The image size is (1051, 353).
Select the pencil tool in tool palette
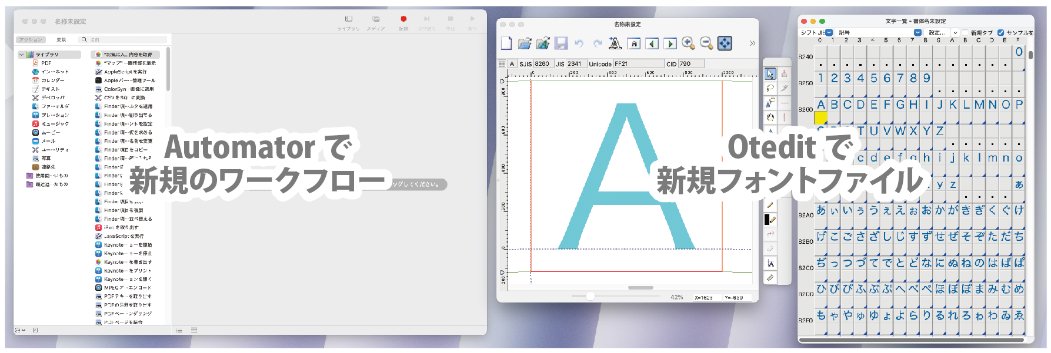(770, 205)
